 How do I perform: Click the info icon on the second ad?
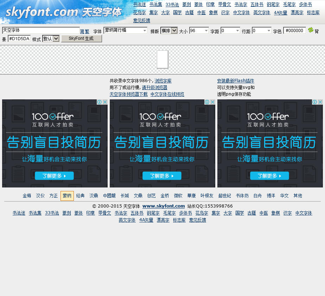(207, 102)
